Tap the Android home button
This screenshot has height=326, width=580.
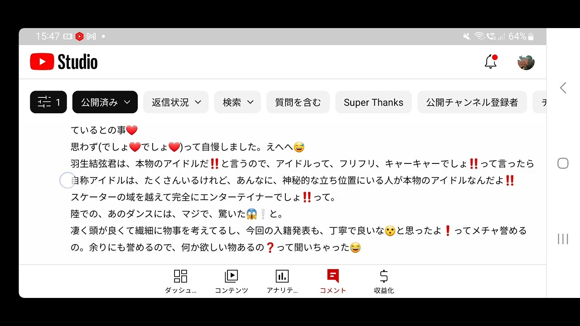point(563,163)
